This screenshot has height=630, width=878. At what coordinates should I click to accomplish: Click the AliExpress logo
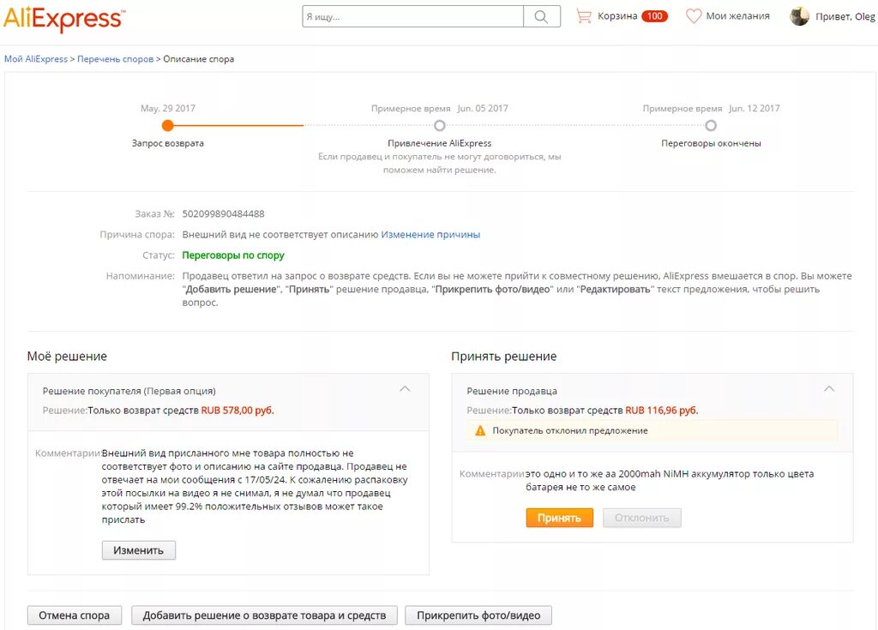[64, 18]
